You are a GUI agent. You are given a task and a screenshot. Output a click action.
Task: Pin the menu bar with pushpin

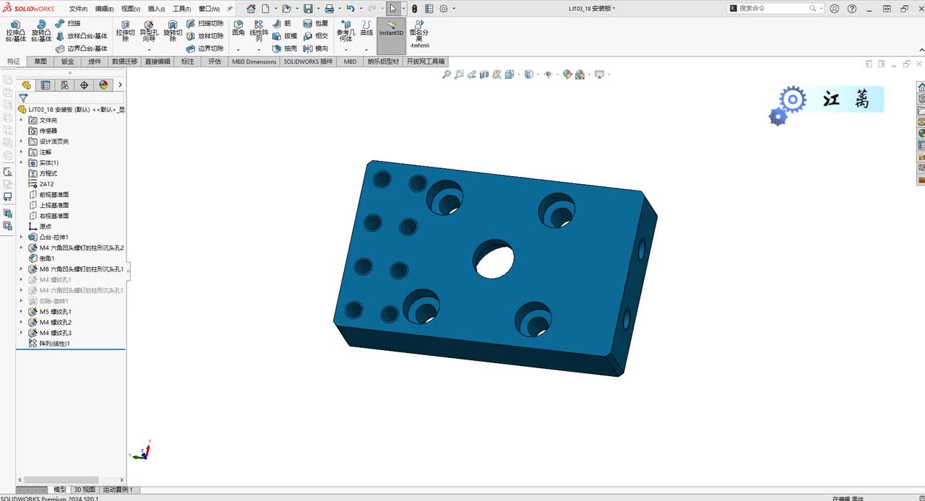coord(230,9)
